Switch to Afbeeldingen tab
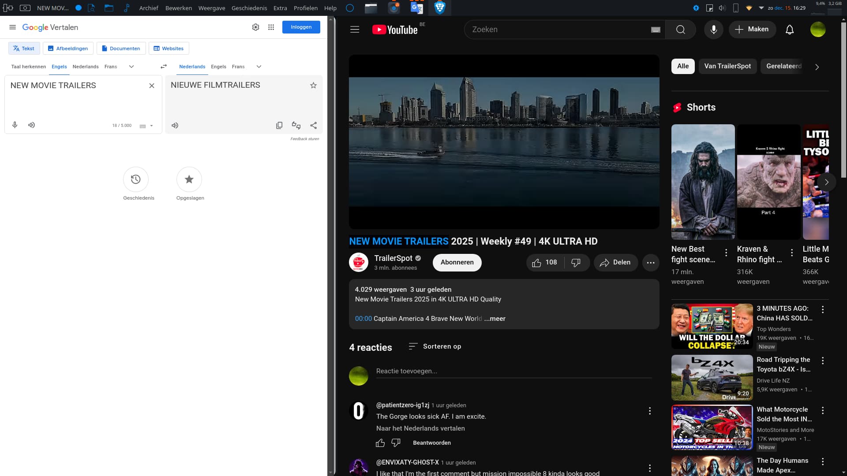This screenshot has height=476, width=847. (x=68, y=48)
